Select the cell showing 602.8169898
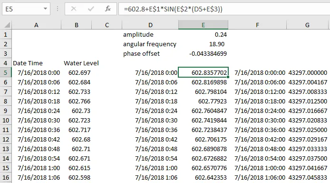Image resolution: width=330 pixels, height=183 pixels. click(x=203, y=82)
